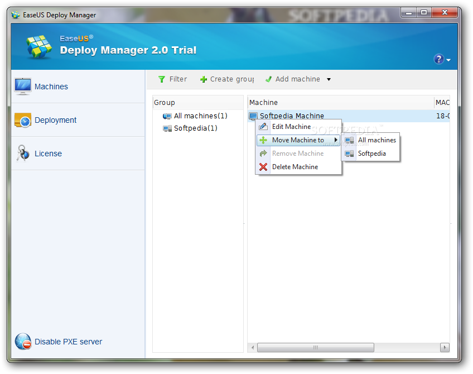This screenshot has height=374, width=473.
Task: Click the EaseUS cube logo in header
Action: (x=39, y=46)
